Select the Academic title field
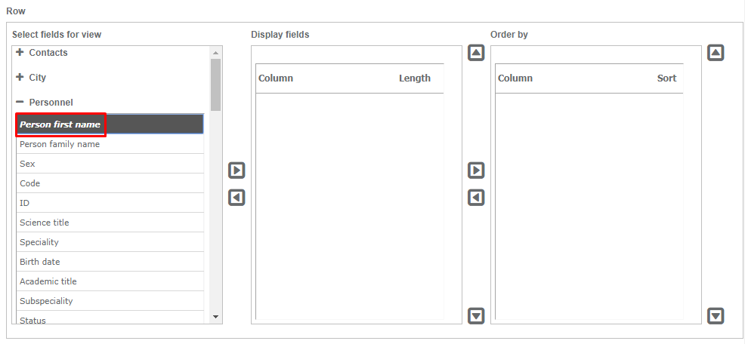The image size is (745, 344). 48,281
